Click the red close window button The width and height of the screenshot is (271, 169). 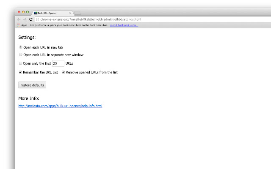[19, 12]
